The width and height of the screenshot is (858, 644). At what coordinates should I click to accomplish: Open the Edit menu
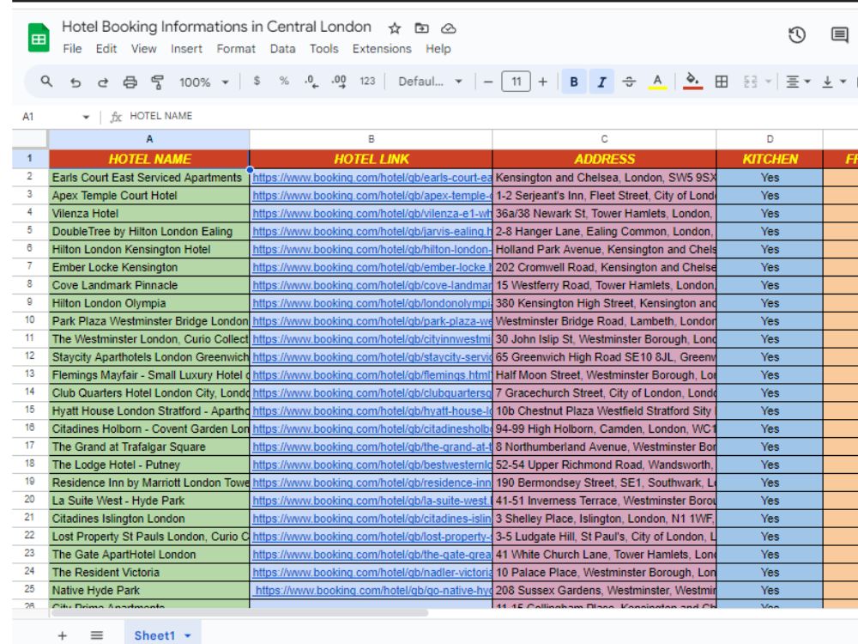point(106,49)
